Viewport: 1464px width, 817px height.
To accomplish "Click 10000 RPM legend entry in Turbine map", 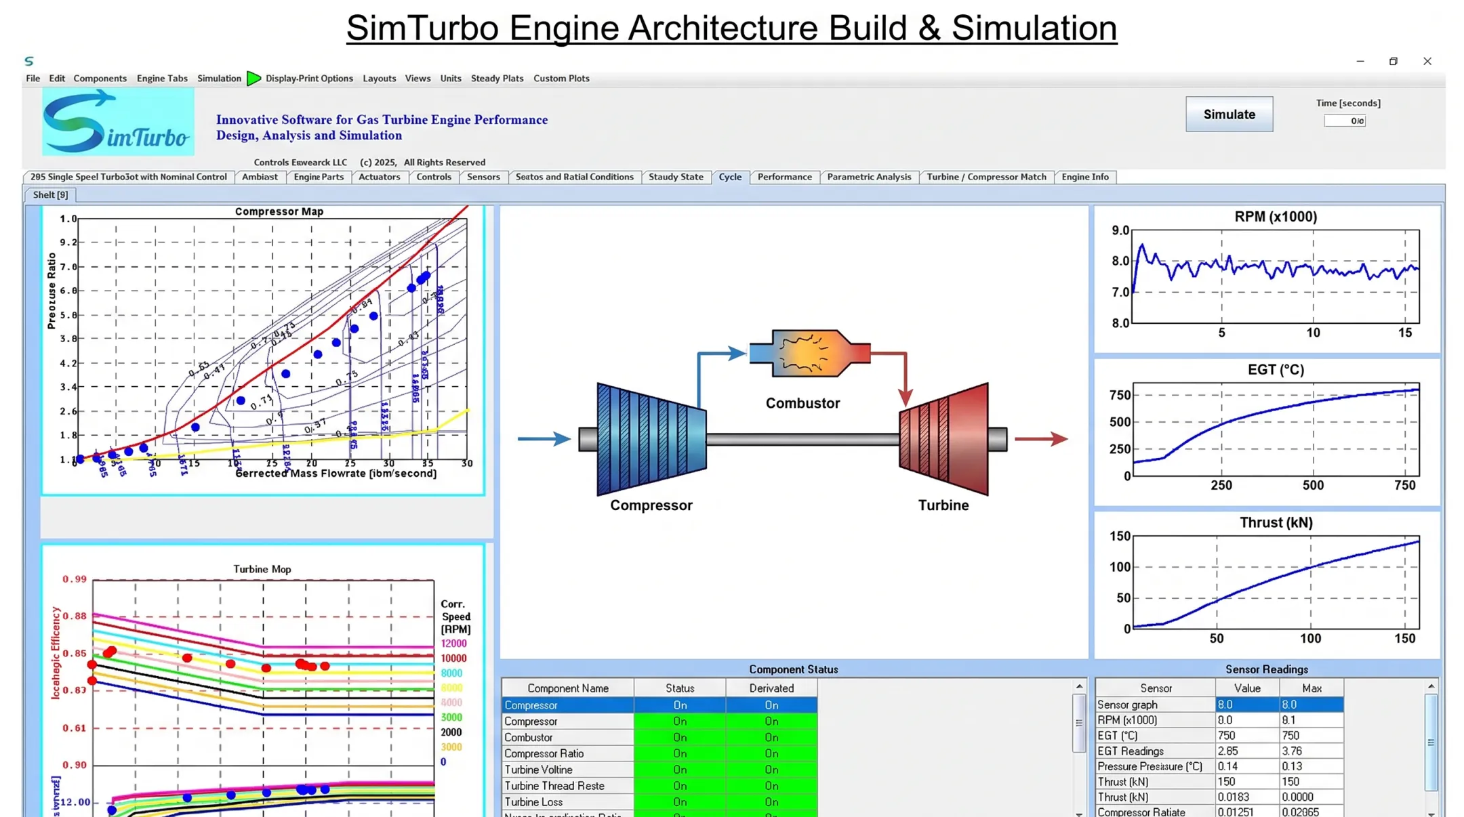I will 453,658.
